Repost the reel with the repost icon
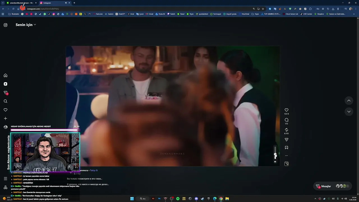The width and height of the screenshot is (359, 202). tap(286, 130)
